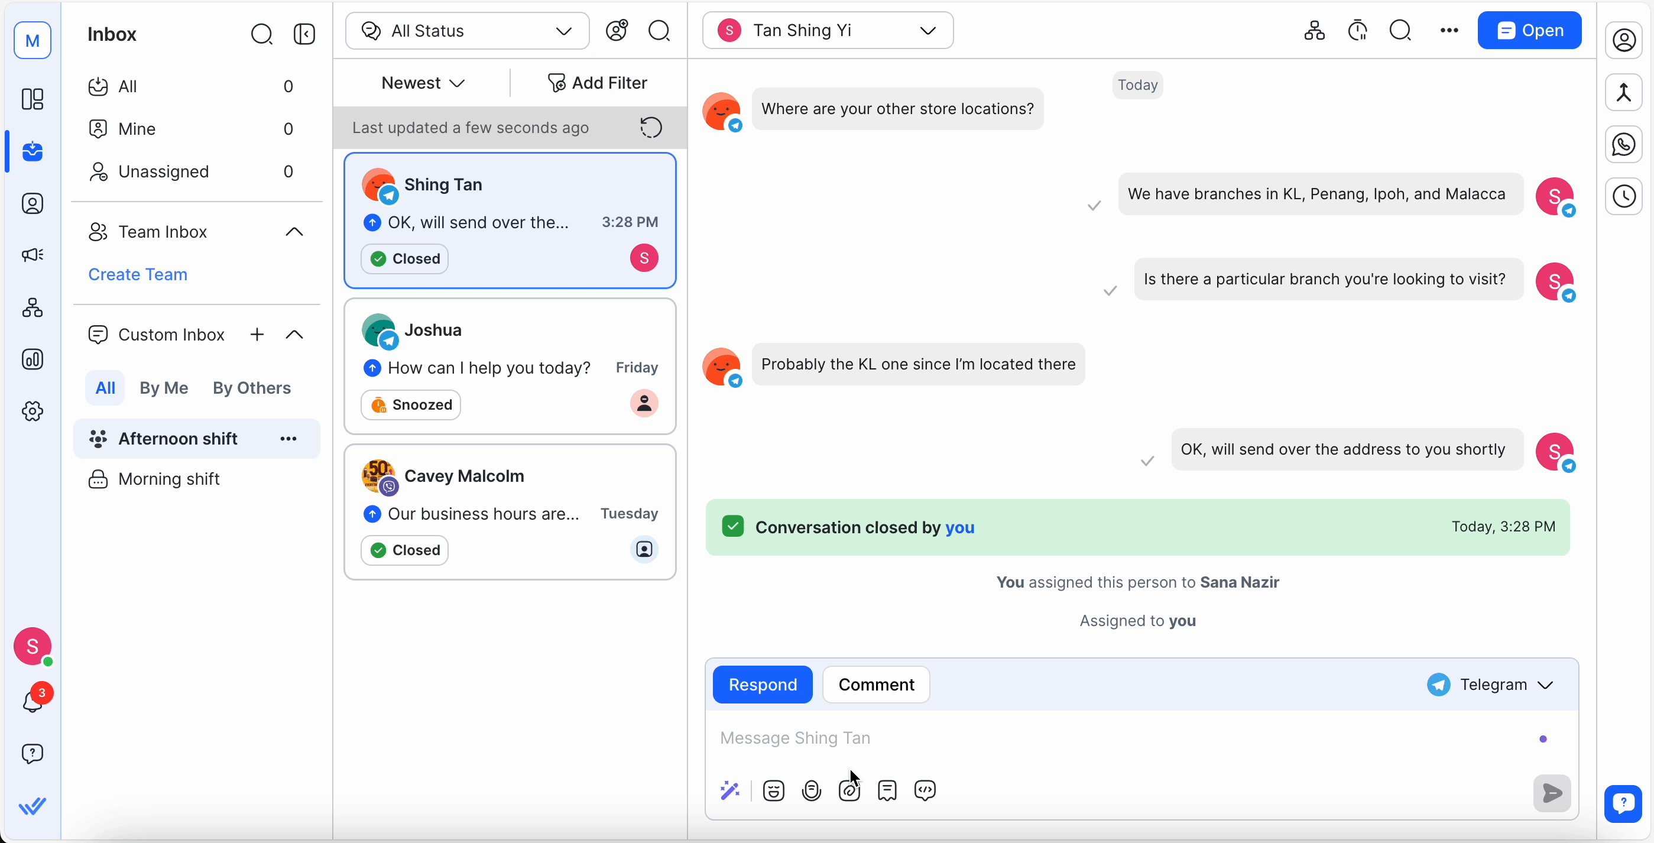Open the emoji picker icon
Image resolution: width=1654 pixels, height=843 pixels.
[x=773, y=790]
